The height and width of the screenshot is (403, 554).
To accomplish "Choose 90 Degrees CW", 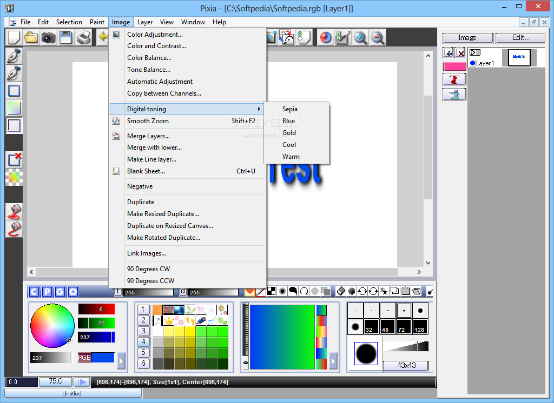I will (x=148, y=269).
